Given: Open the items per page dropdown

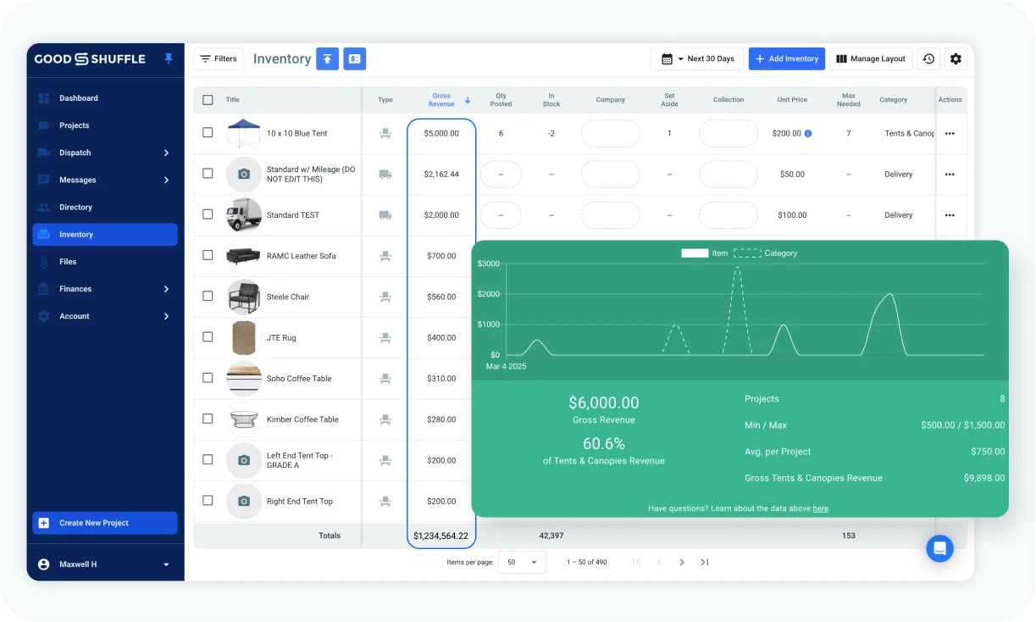Looking at the screenshot, I should tap(521, 562).
